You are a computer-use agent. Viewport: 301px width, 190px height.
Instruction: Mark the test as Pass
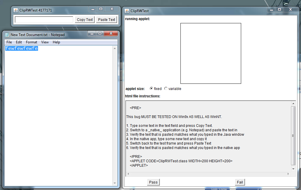[x=153, y=182]
